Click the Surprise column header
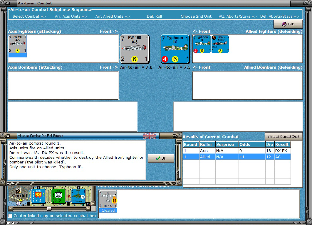312x225 pixels. (x=227, y=144)
